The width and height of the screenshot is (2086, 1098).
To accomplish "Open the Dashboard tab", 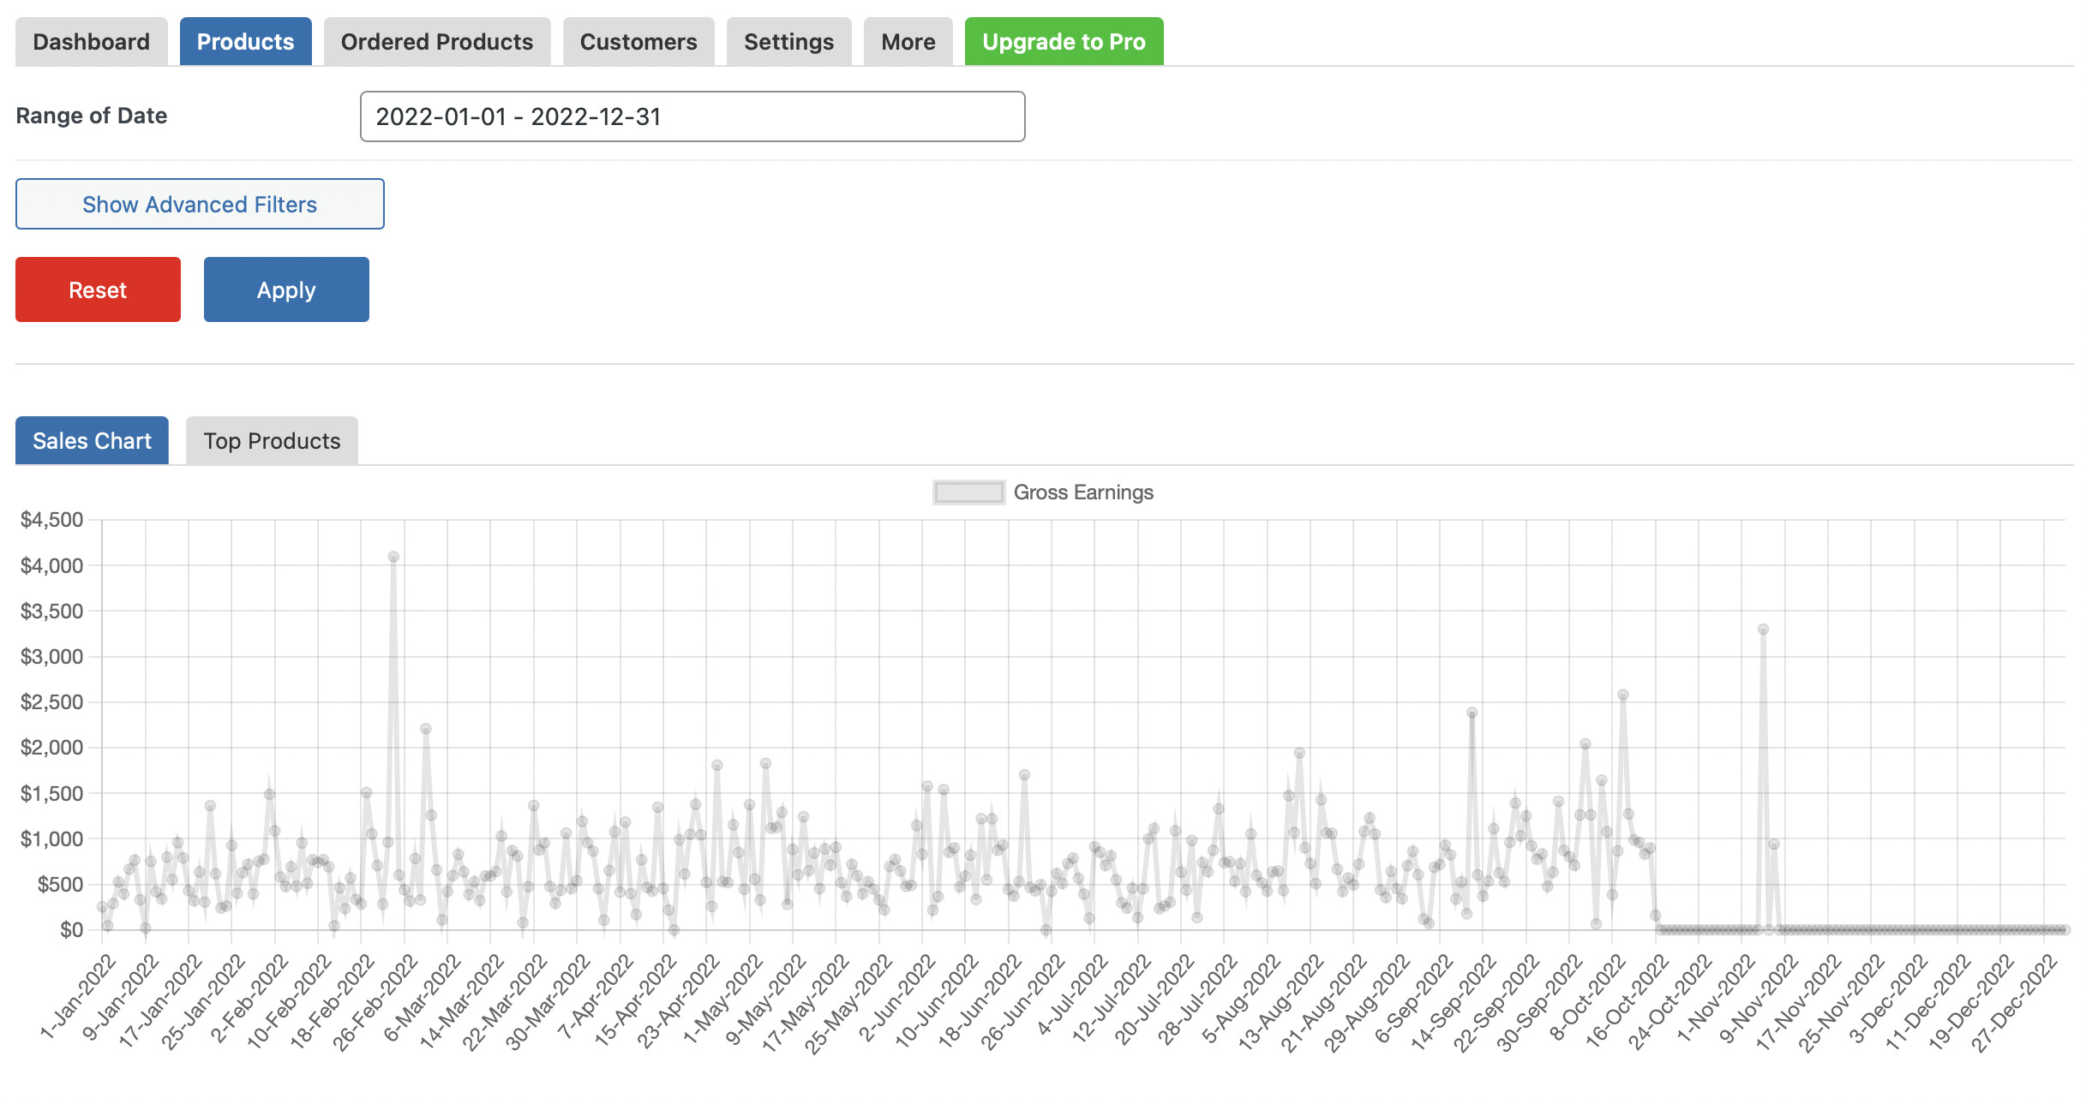I will point(92,41).
